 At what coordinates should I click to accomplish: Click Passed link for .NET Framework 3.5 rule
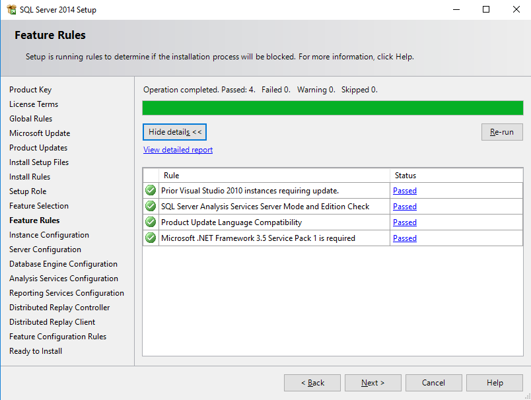(x=404, y=238)
